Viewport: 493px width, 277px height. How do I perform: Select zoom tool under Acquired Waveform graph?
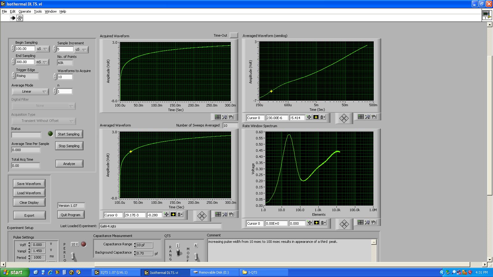pyautogui.click(x=225, y=117)
